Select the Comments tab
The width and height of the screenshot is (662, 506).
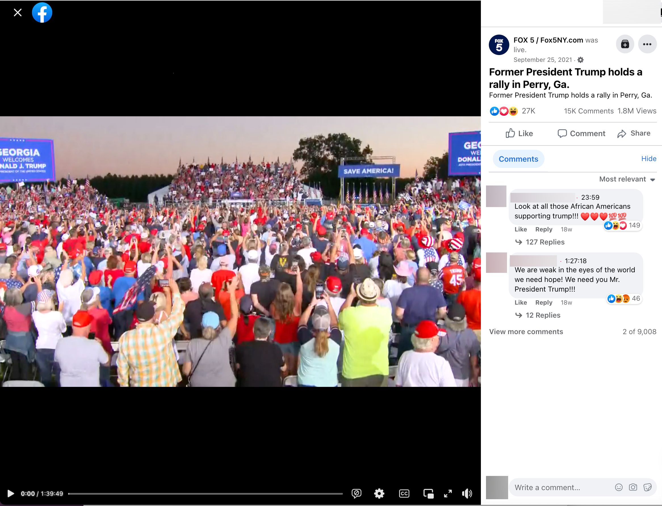[x=518, y=159]
